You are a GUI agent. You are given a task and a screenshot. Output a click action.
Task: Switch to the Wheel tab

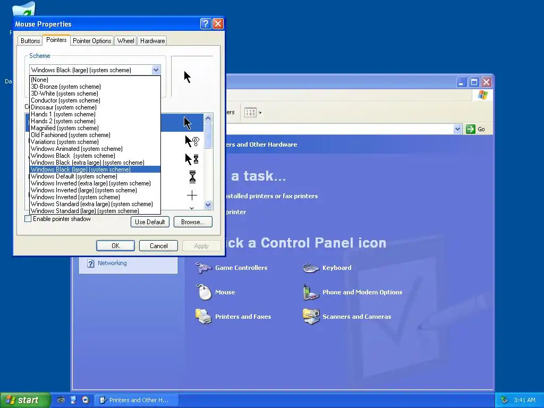125,40
